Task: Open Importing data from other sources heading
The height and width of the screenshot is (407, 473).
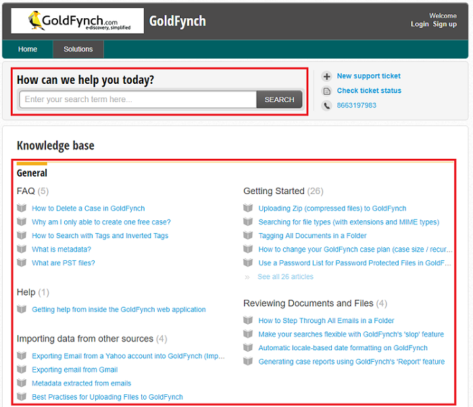Action: (x=85, y=339)
